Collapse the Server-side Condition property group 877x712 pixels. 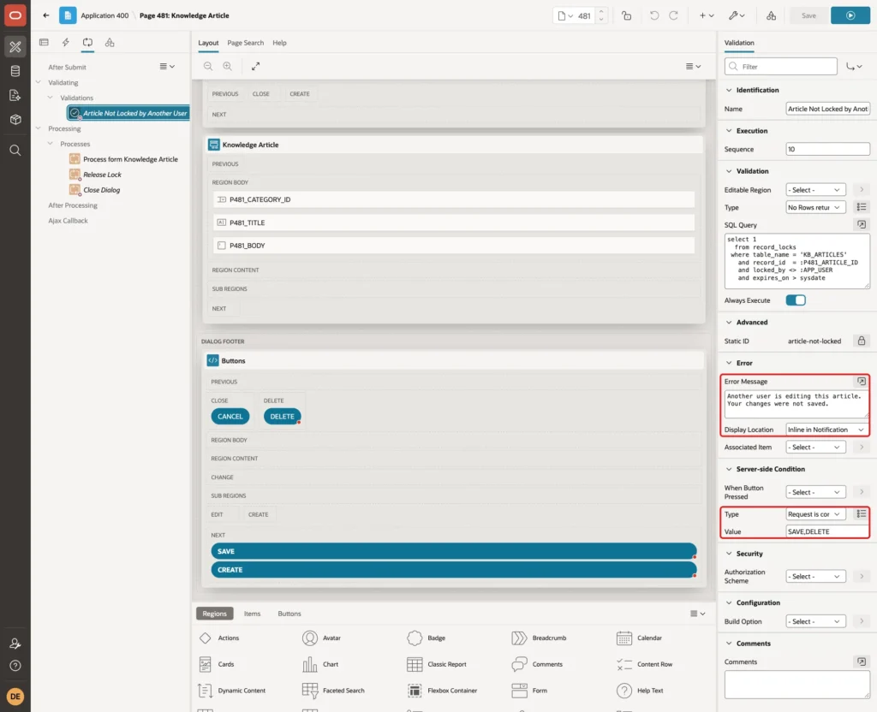[x=729, y=469]
